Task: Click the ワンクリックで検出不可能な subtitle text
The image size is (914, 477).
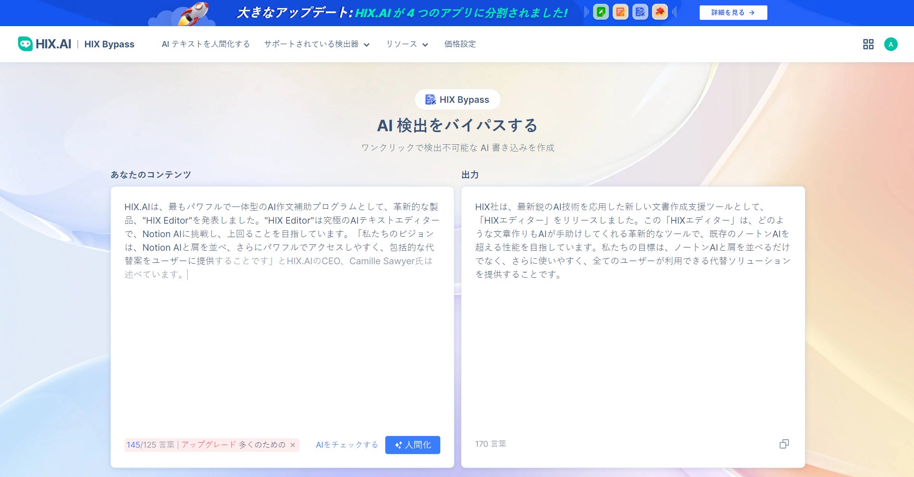Action: click(x=457, y=147)
